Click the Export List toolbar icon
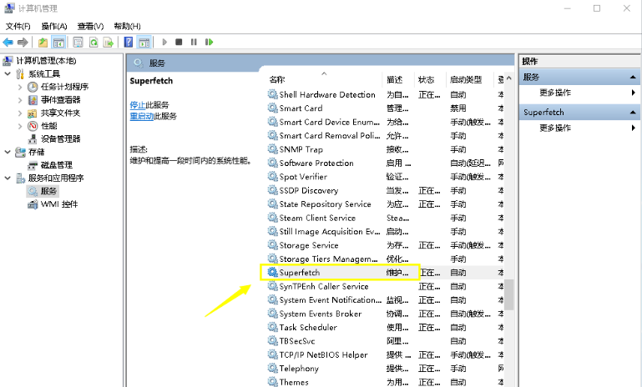The image size is (642, 387). point(109,42)
